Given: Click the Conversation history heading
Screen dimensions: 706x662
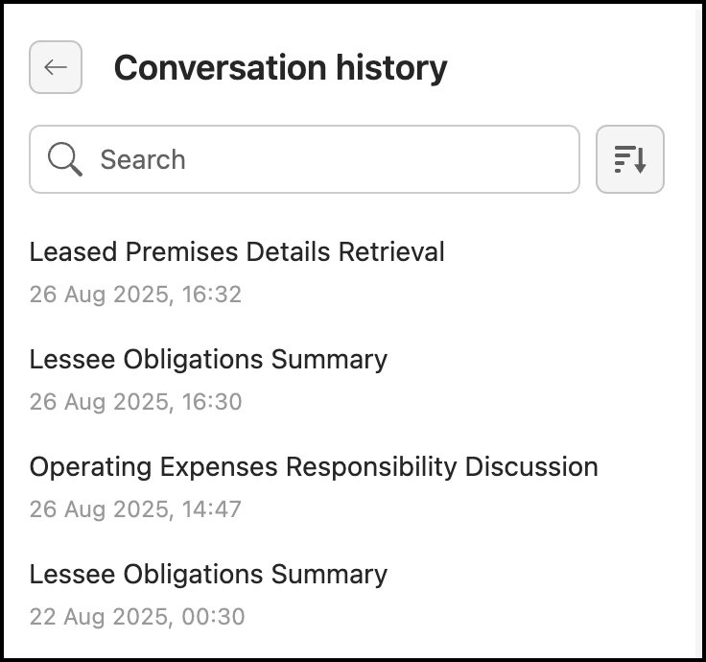Looking at the screenshot, I should 280,68.
